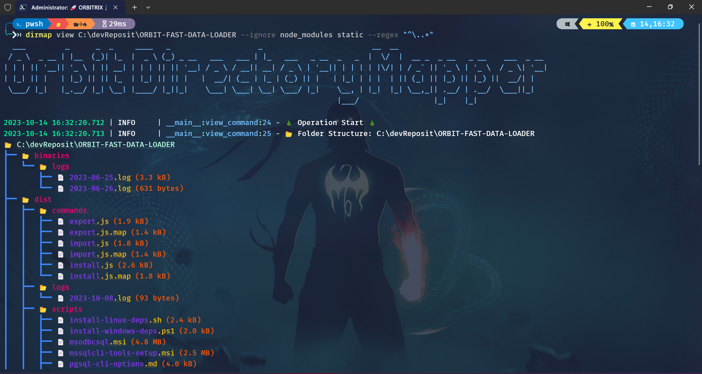The height and width of the screenshot is (374, 702).
Task: Click the hash symbol prompt segment
Action: coord(58,24)
